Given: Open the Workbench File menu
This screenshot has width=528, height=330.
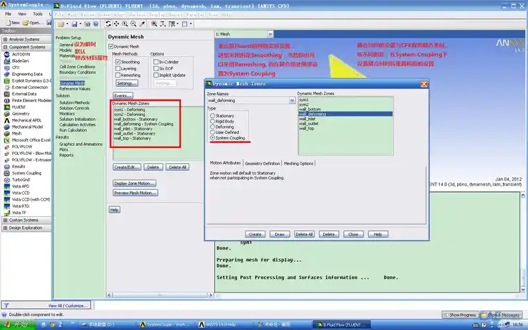Looking at the screenshot, I should click(8, 14).
